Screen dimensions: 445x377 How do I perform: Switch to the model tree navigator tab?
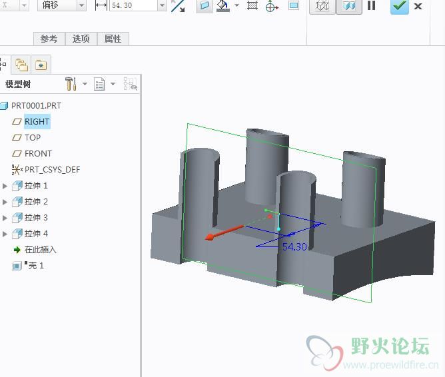[3, 65]
